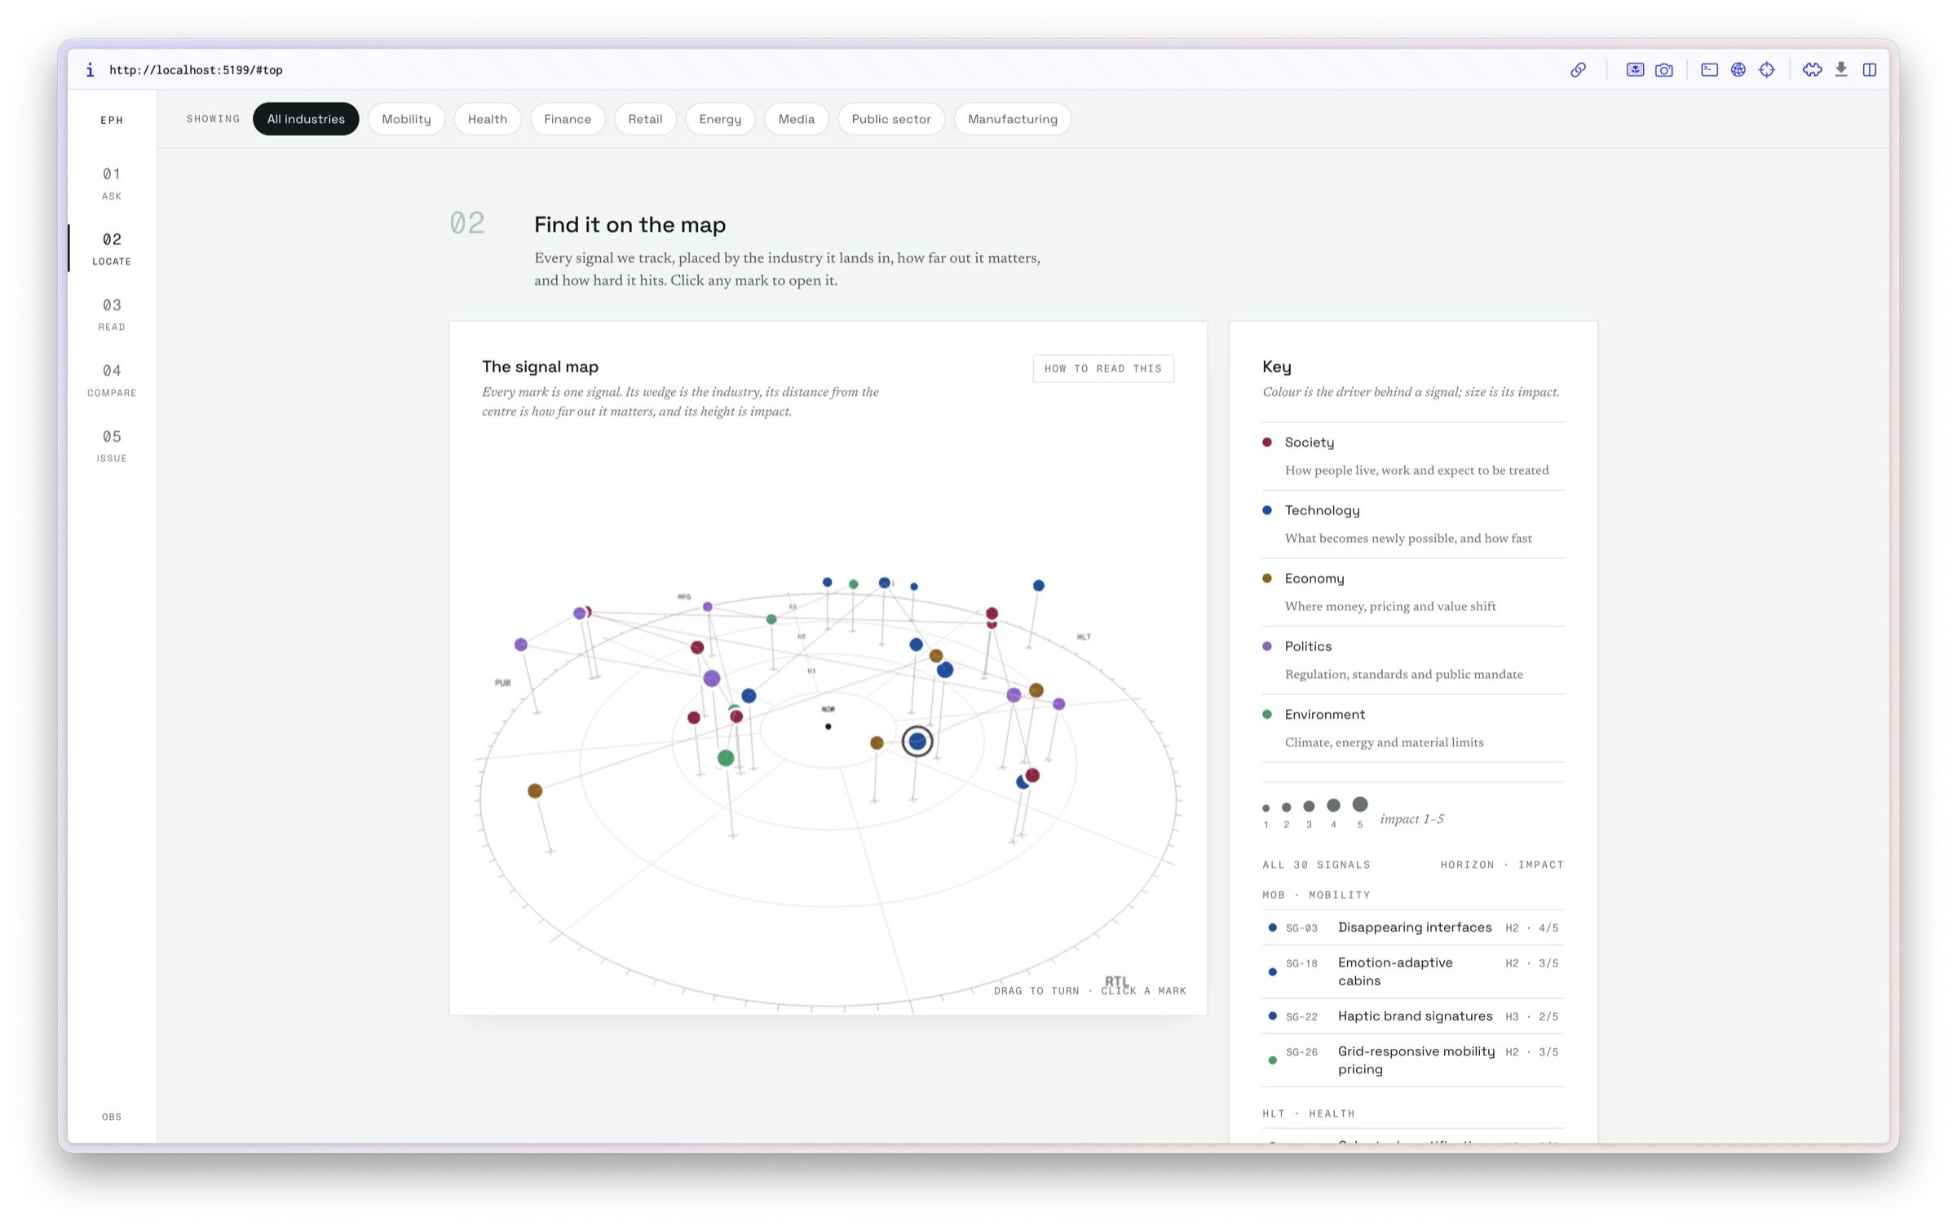Viewport: 1957px width, 1229px height.
Task: Click the OBS link at the sidebar bottom
Action: tap(112, 1117)
